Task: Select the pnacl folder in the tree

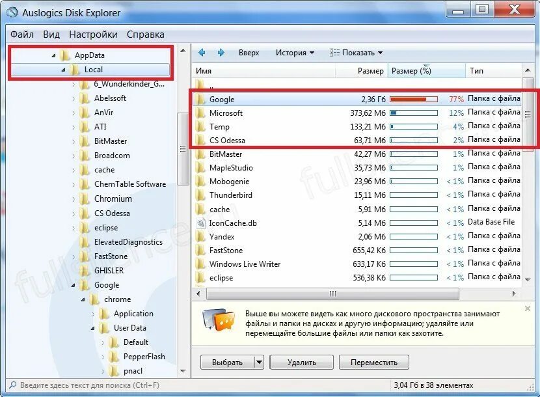Action: click(x=133, y=371)
